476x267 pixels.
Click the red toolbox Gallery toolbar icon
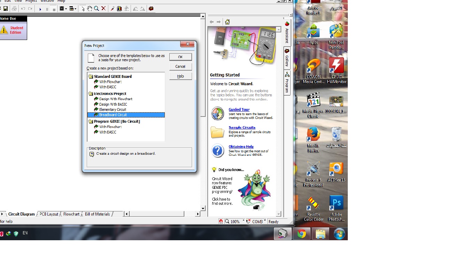click(x=151, y=9)
